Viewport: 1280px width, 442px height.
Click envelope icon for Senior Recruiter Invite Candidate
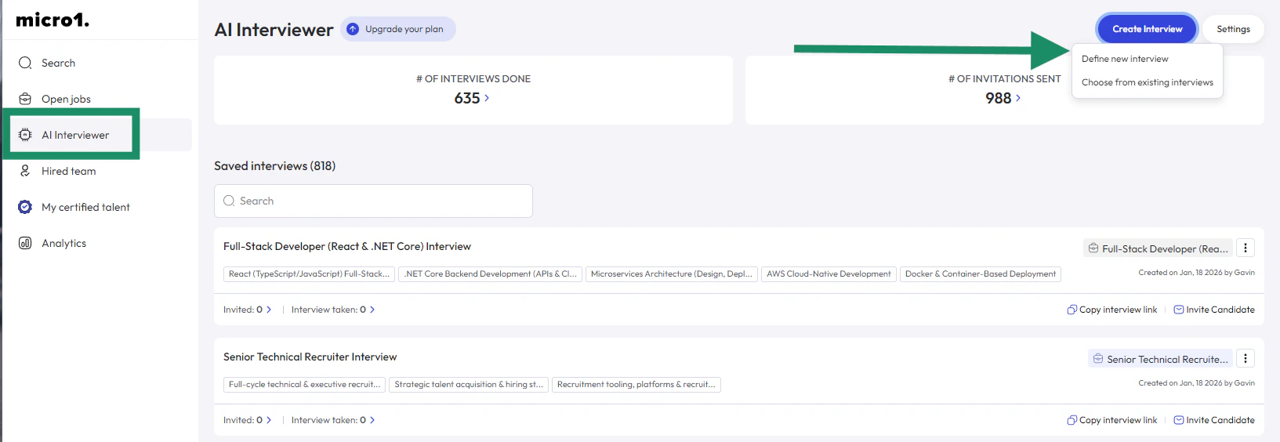(1179, 420)
